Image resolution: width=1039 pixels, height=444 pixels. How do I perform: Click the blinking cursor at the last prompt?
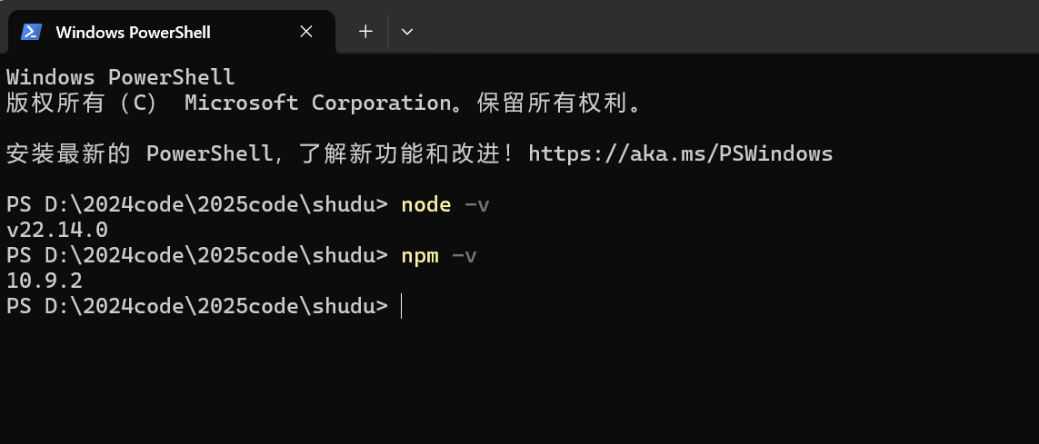coord(401,307)
